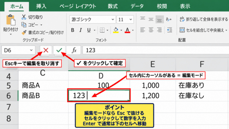This screenshot has width=229, height=129.
Task: Cancel the edit with red X button
Action: pyautogui.click(x=46, y=50)
